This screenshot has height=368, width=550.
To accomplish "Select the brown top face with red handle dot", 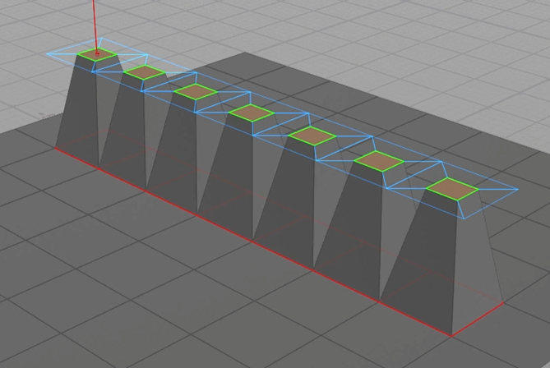I will pos(98,54).
